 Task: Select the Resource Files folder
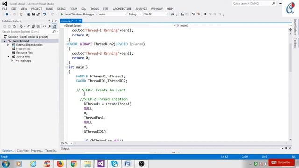[x=24, y=53]
